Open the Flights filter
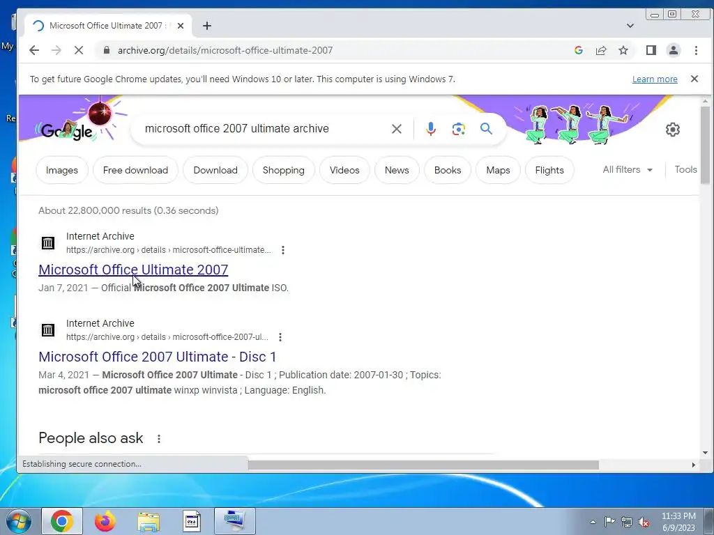 549,170
